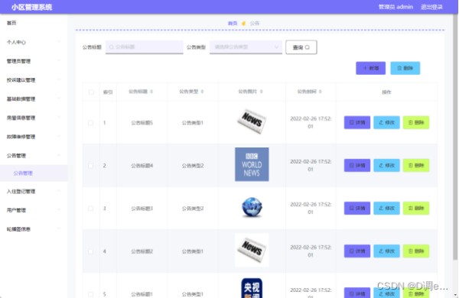Expand the 用户管理 sidebar menu
This screenshot has width=459, height=298.
[34, 210]
